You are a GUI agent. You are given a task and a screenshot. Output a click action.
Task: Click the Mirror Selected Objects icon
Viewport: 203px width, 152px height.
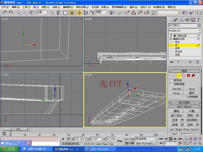click(185, 13)
